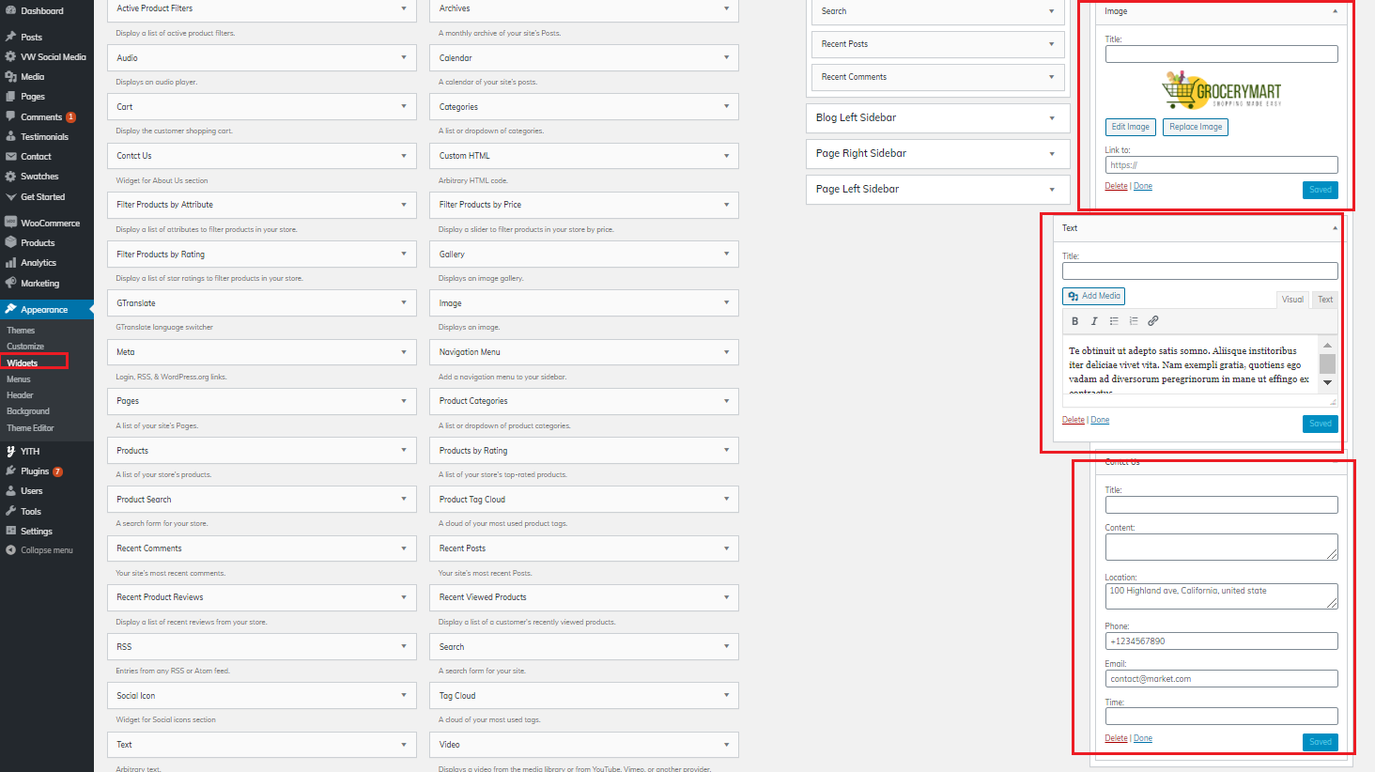Click the Italic formatting icon

pos(1094,321)
